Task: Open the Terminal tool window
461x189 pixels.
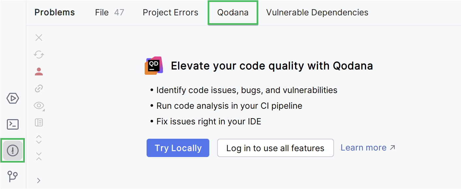Action: (13, 124)
